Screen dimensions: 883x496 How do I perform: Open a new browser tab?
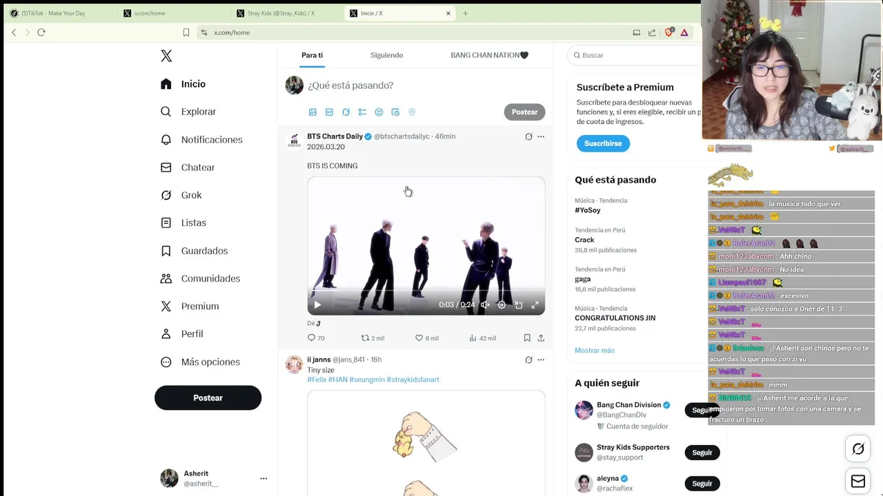[465, 13]
